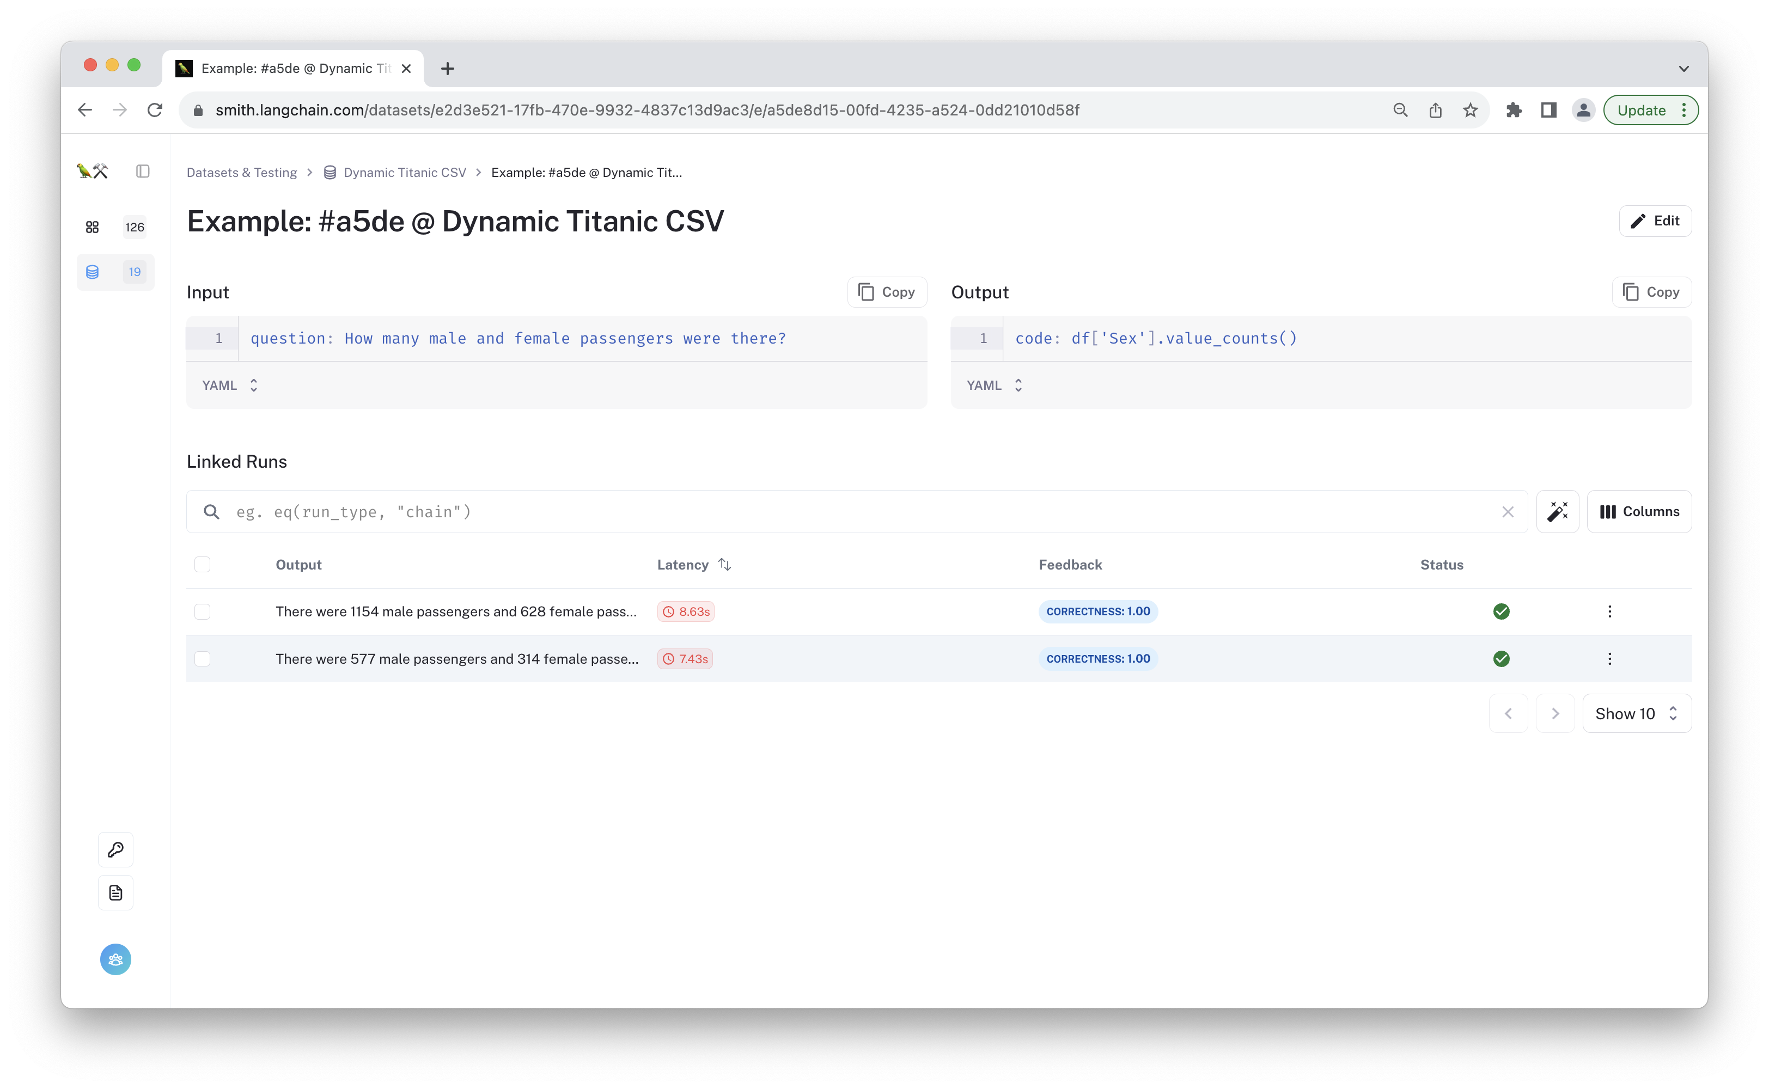Open the Dynamic Titanic CSV breadcrumb link

[404, 172]
